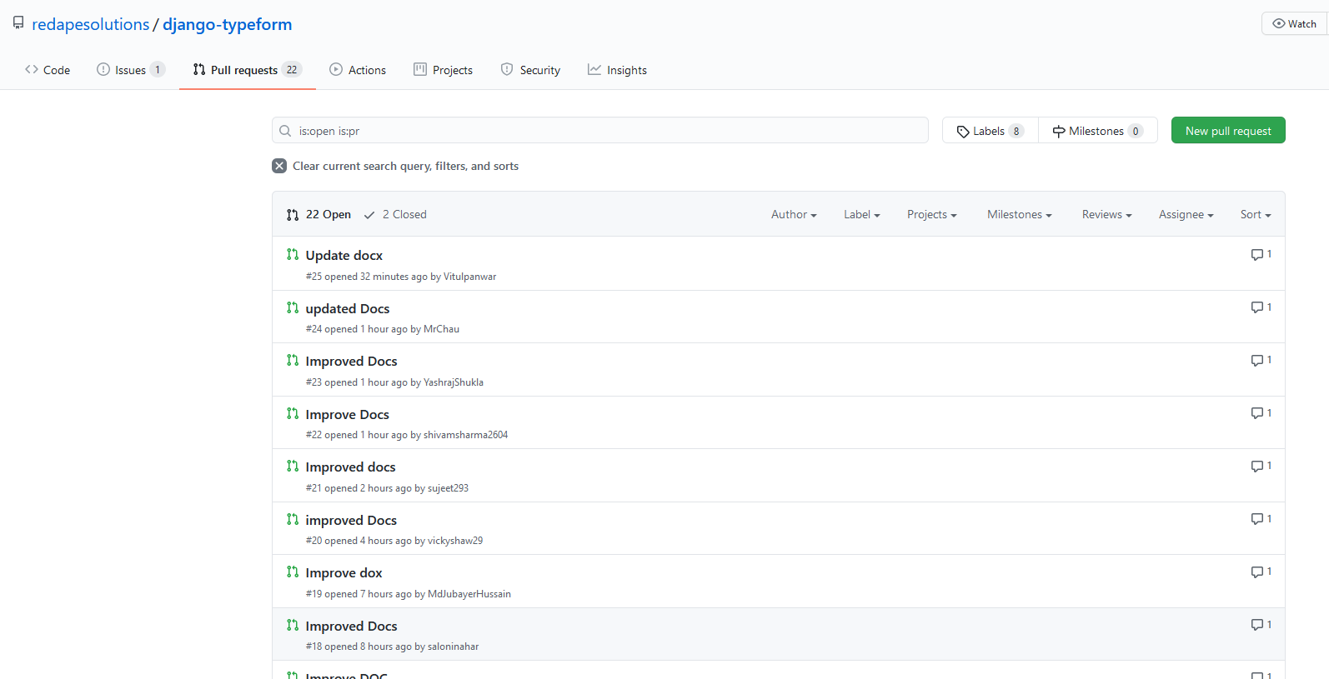
Task: Open the Labels button
Action: click(x=990, y=131)
